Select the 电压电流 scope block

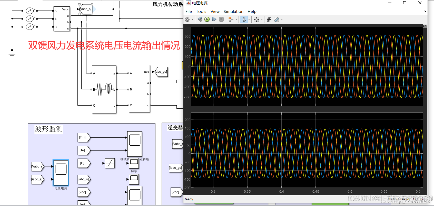(x=61, y=173)
